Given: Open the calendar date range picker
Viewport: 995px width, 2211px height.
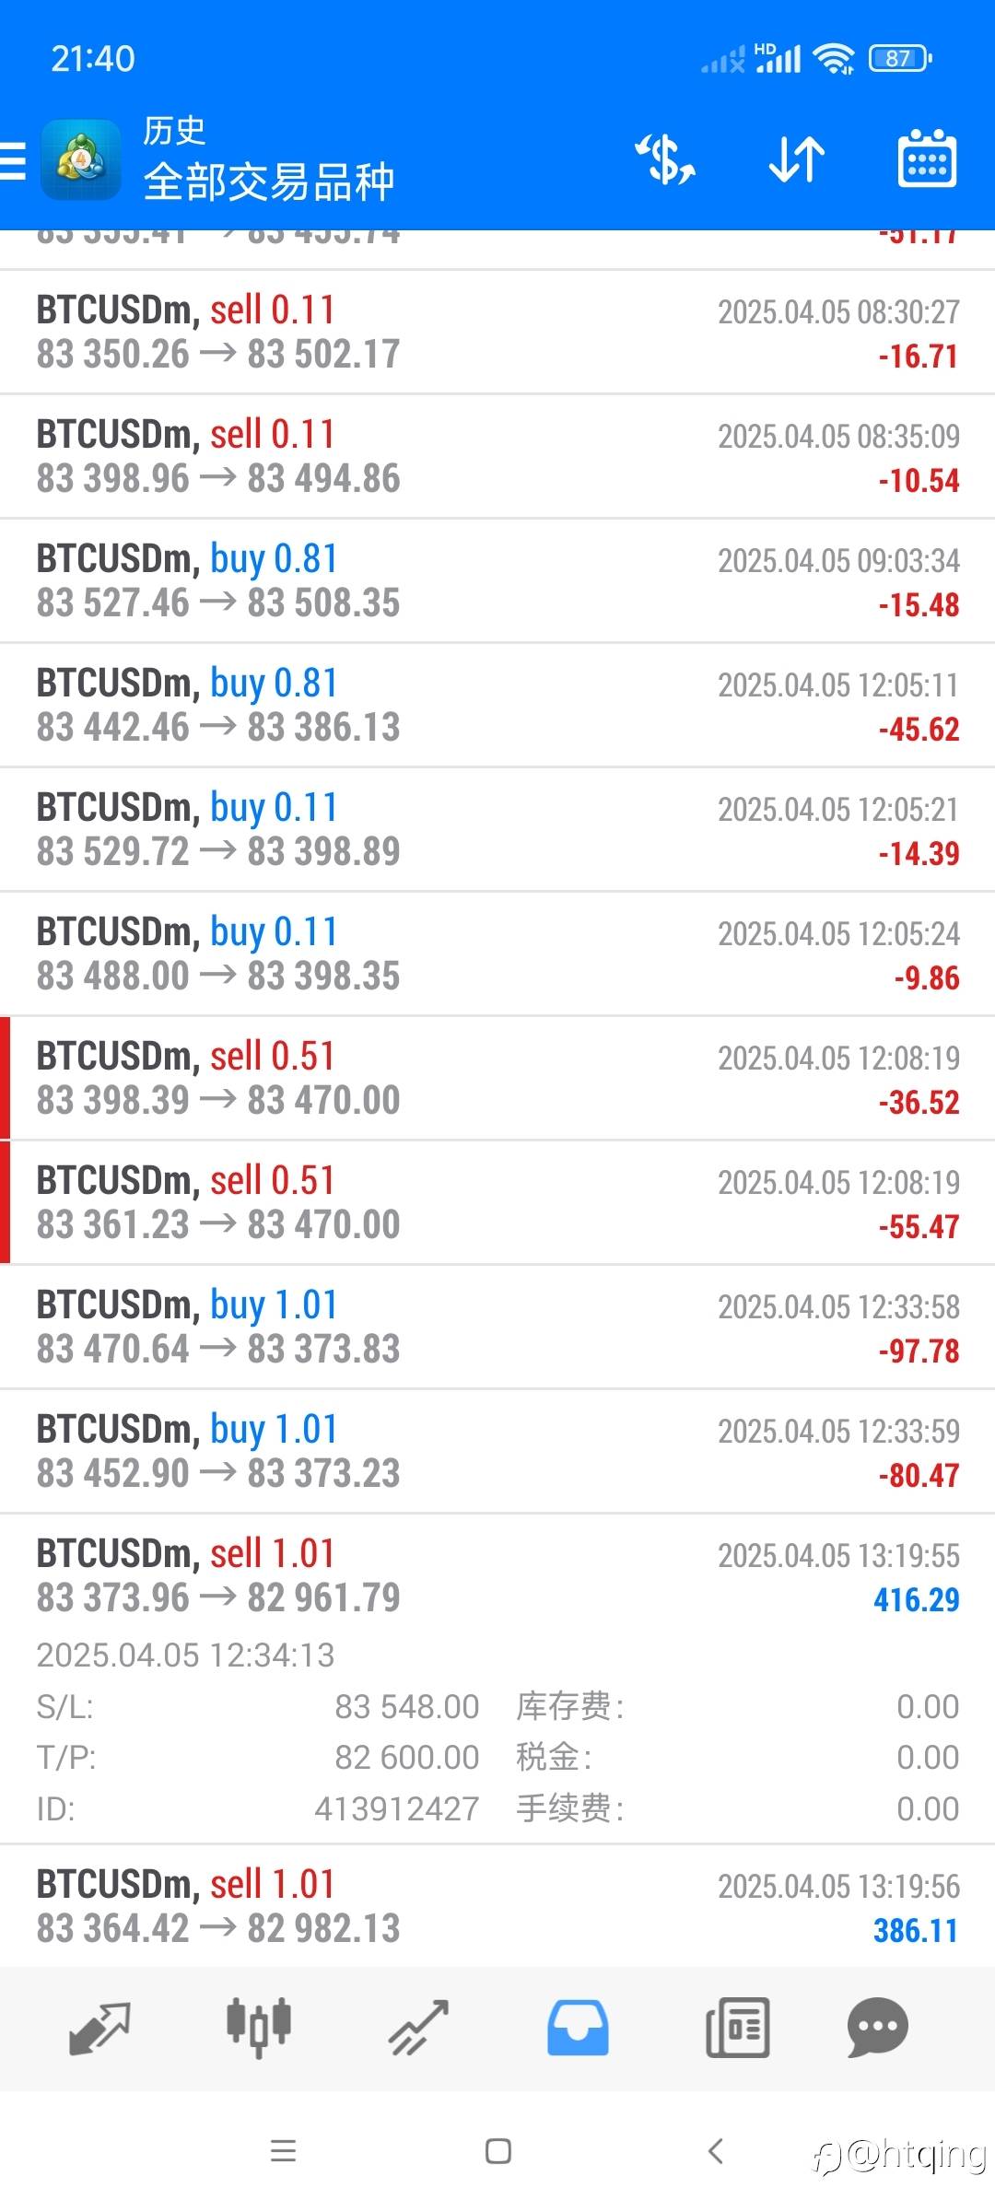Looking at the screenshot, I should coord(927,159).
